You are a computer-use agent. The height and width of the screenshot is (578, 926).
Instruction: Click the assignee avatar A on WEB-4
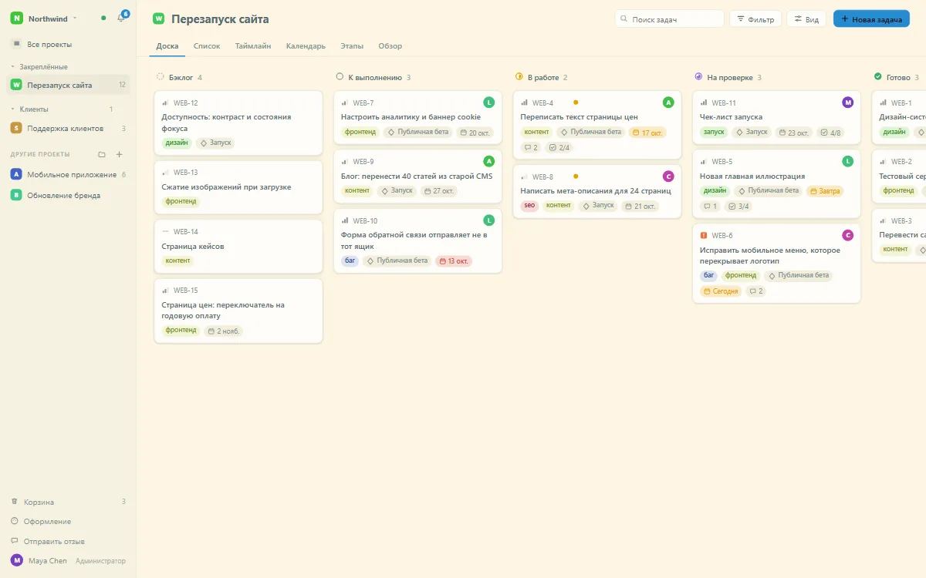coord(668,102)
